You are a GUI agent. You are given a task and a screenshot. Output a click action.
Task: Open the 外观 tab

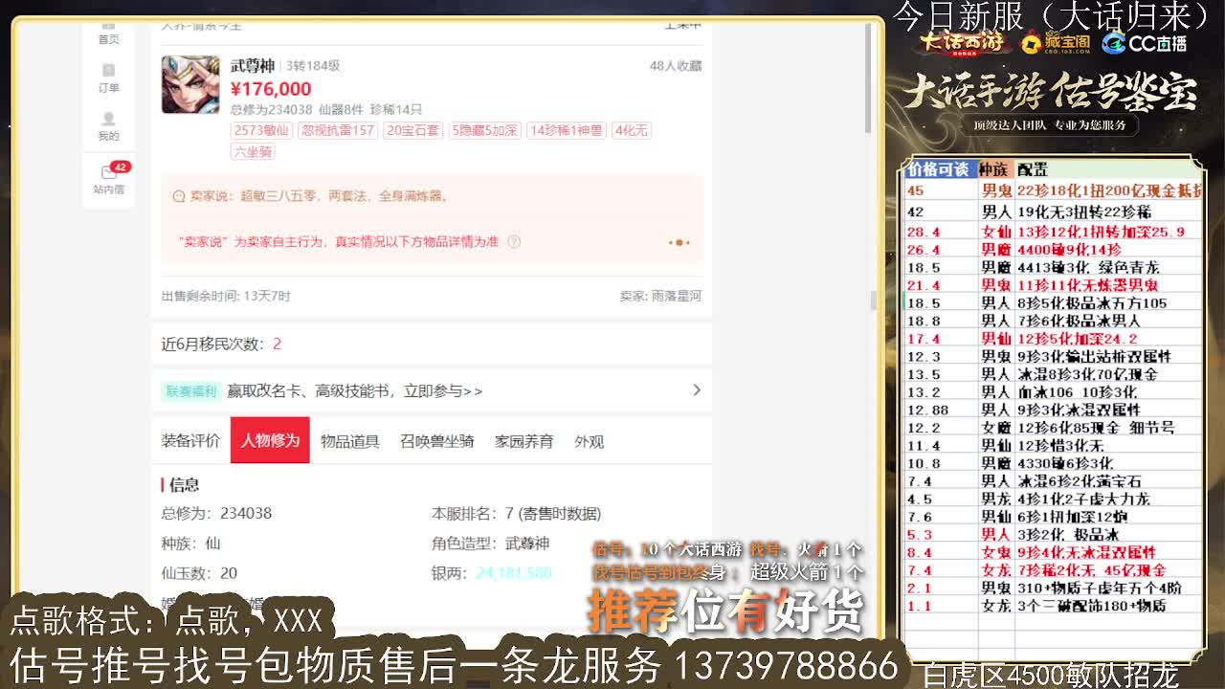[589, 441]
